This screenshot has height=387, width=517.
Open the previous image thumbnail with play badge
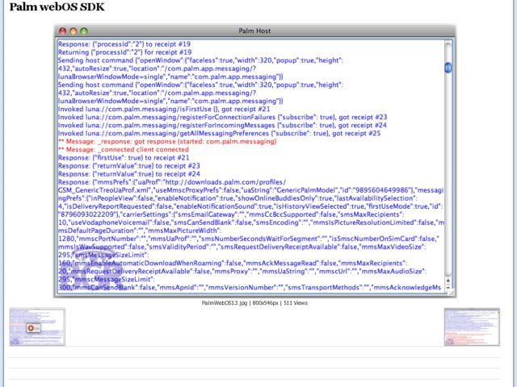(37, 327)
